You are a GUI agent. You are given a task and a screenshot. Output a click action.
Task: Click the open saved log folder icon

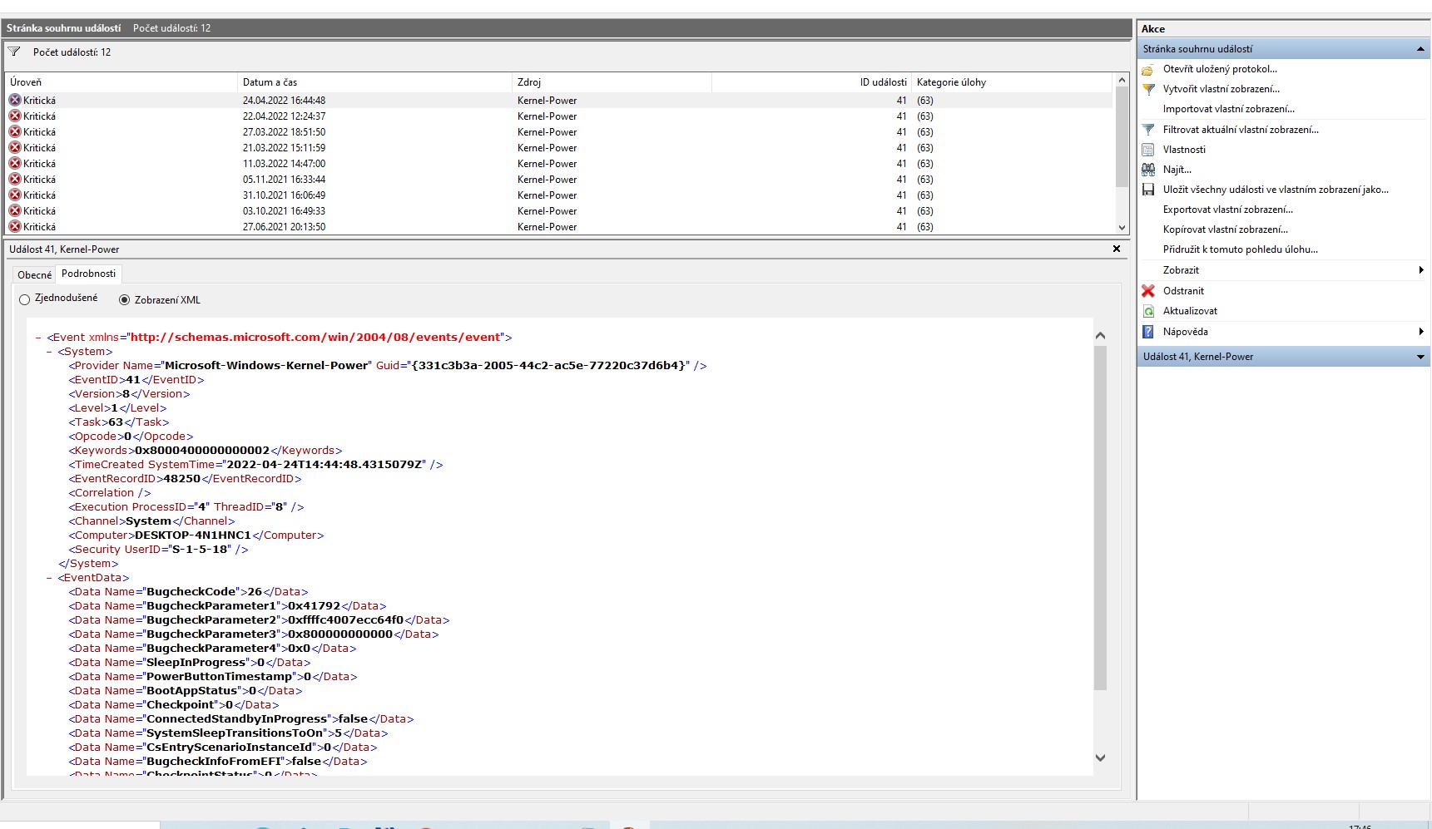coord(1148,70)
